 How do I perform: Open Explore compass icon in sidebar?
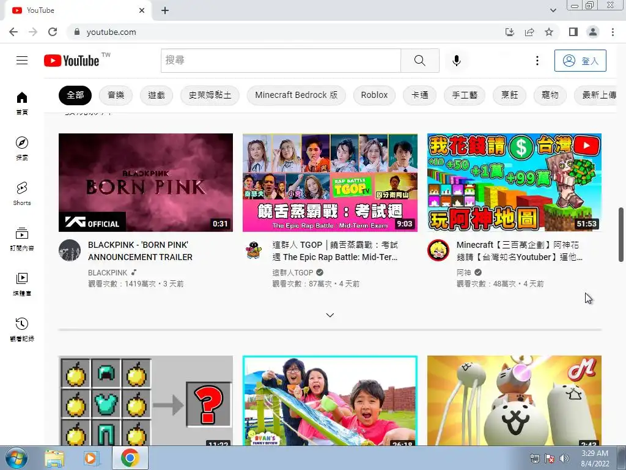pos(22,148)
